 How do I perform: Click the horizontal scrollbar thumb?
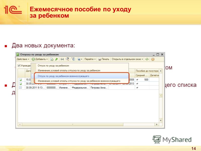[x=73, y=124]
